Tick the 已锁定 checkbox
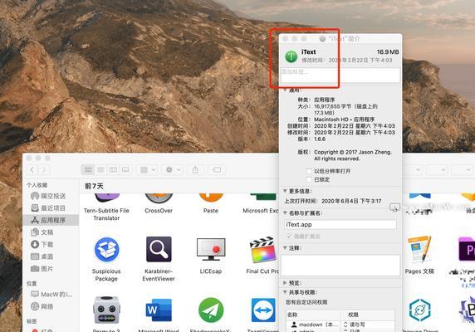Image resolution: width=475 pixels, height=332 pixels. [309, 180]
